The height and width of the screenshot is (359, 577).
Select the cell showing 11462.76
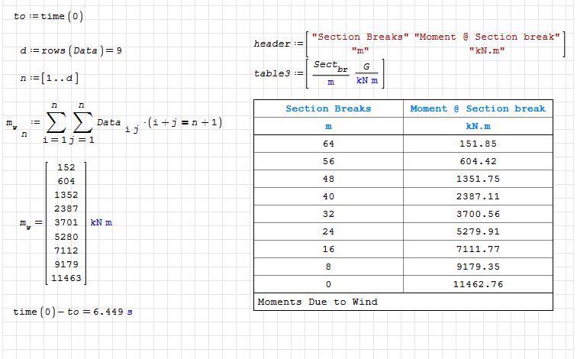click(478, 283)
